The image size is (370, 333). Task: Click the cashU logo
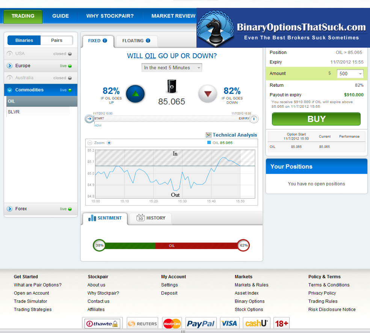pos(257,324)
